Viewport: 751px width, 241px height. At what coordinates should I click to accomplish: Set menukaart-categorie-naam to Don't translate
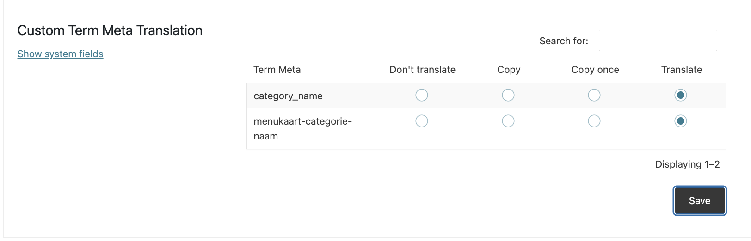[422, 121]
